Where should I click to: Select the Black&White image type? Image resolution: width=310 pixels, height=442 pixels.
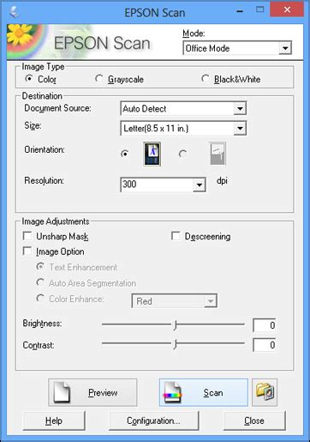[230, 79]
